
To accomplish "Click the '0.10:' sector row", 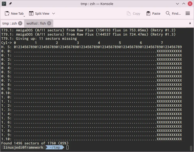I will click(x=91, y=93).
